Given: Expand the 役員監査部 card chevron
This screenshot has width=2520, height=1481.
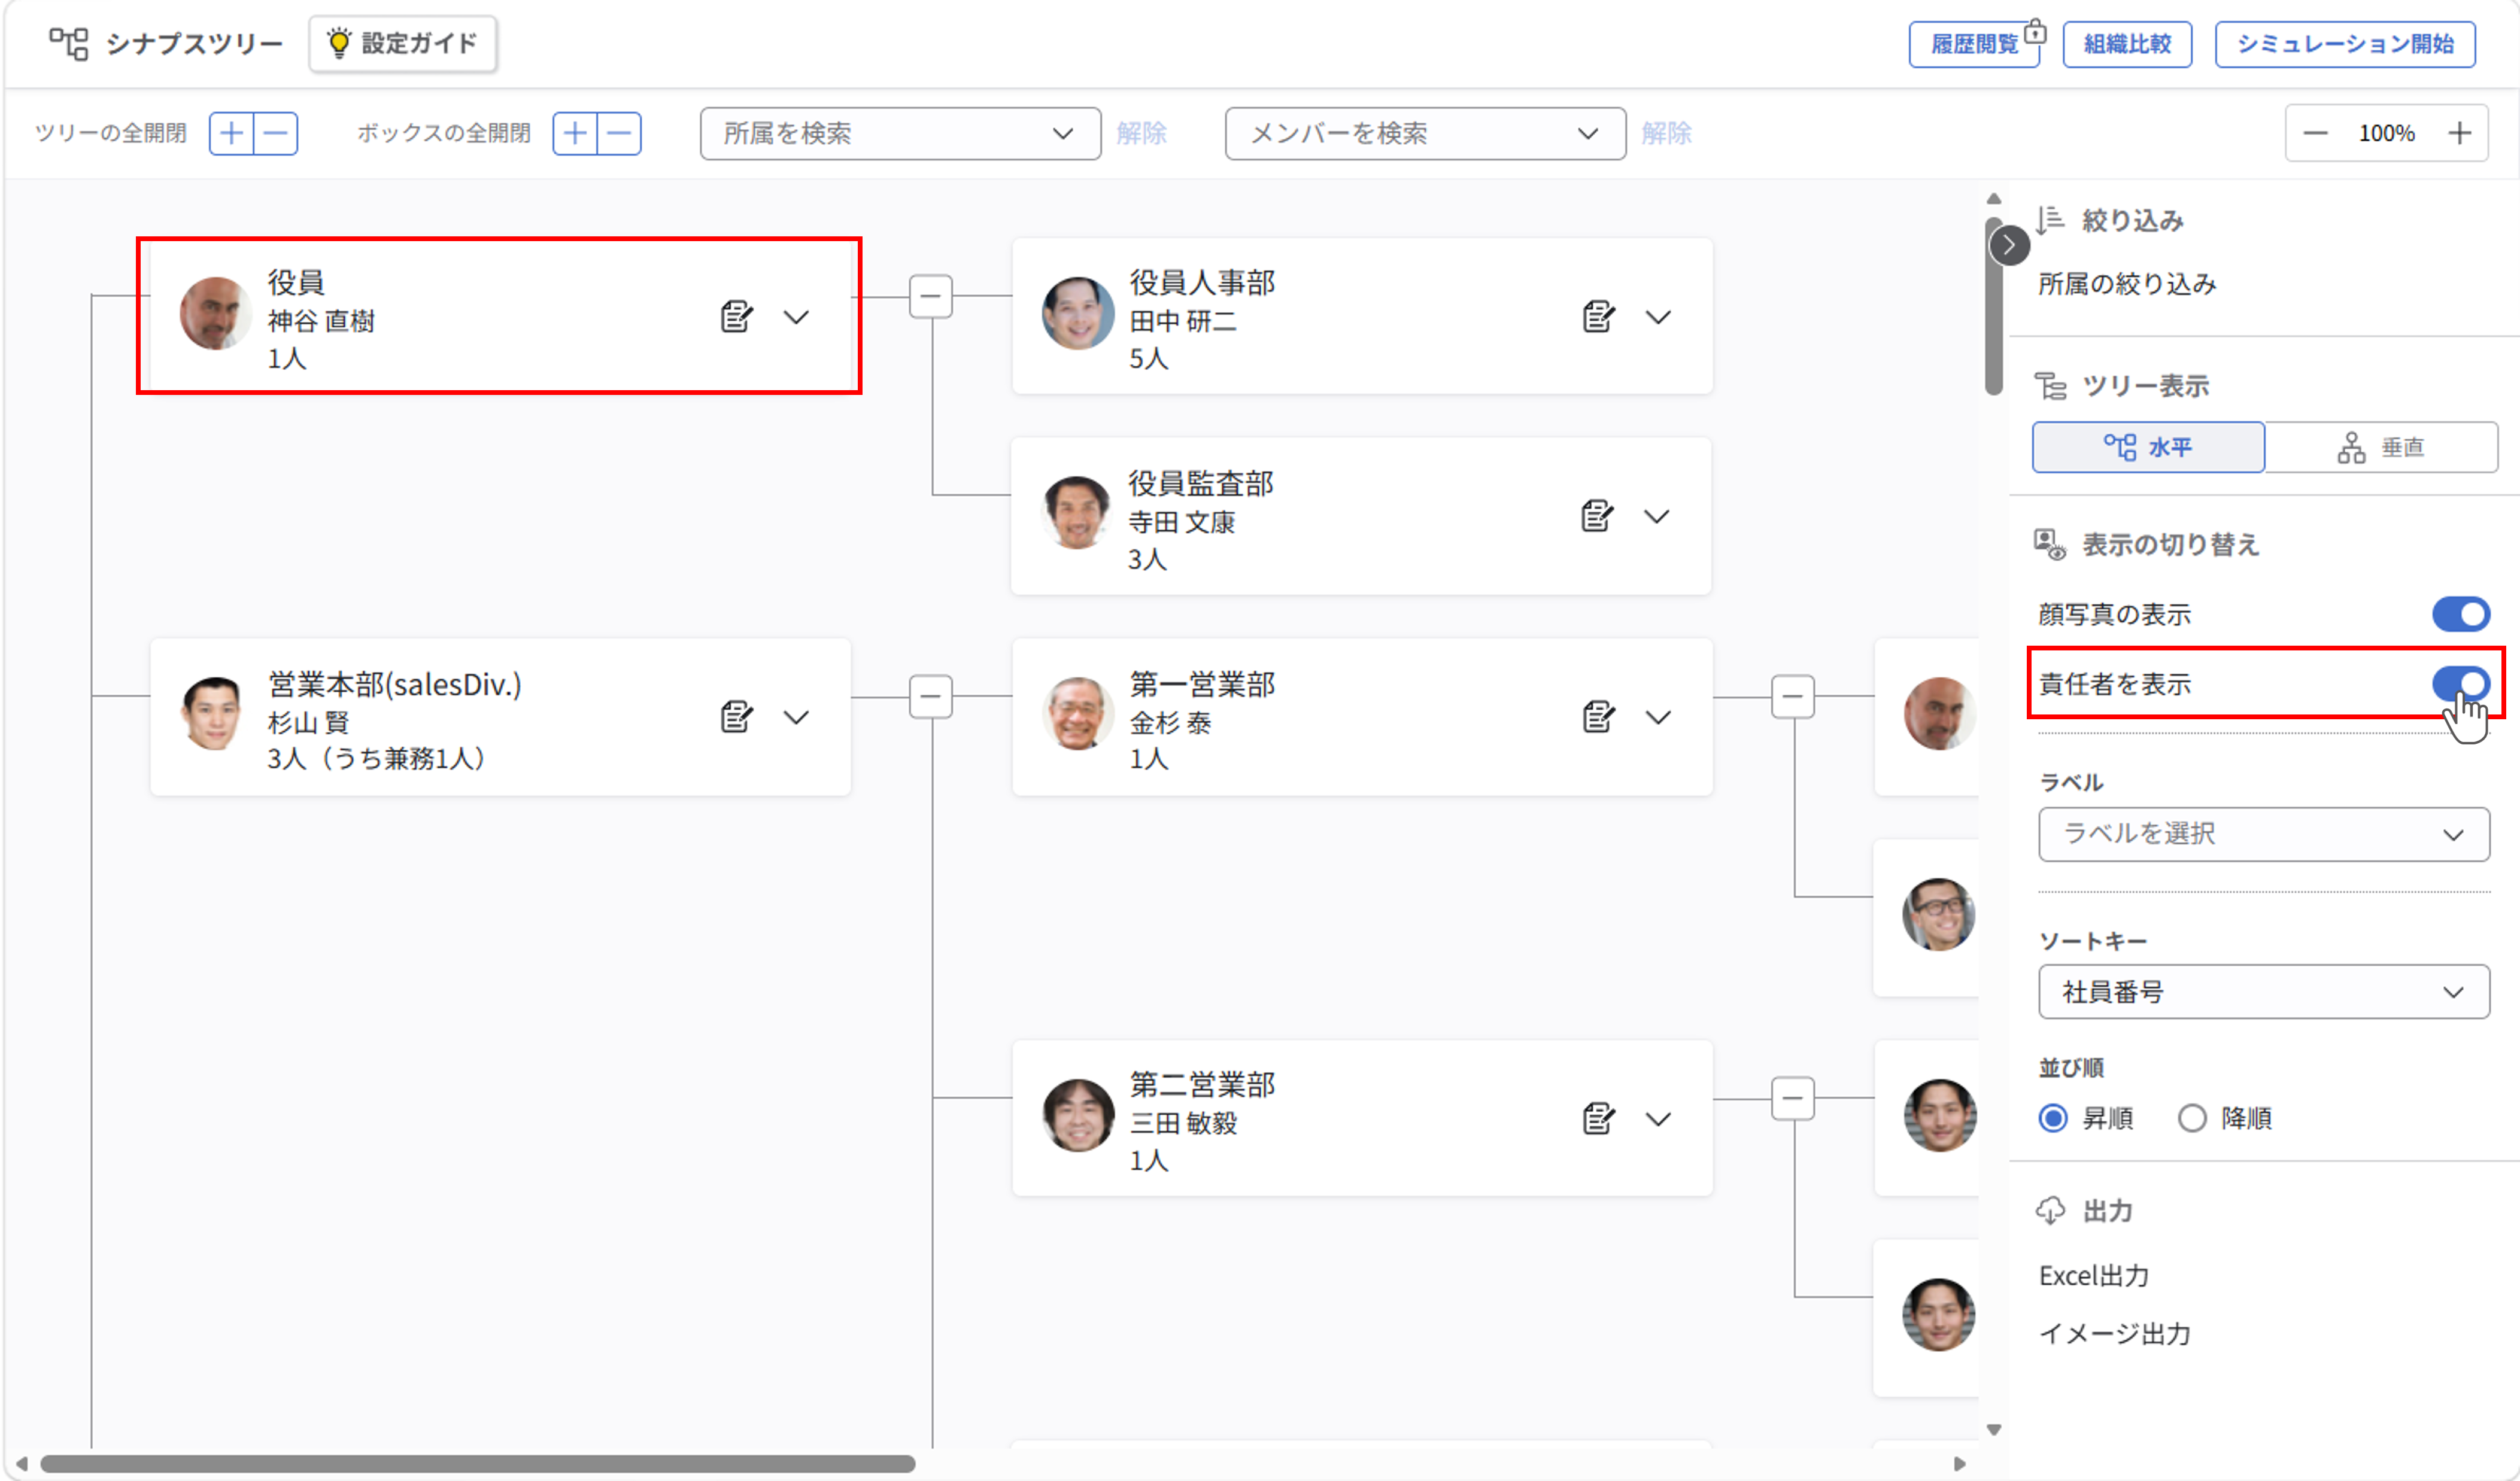Looking at the screenshot, I should [1657, 516].
